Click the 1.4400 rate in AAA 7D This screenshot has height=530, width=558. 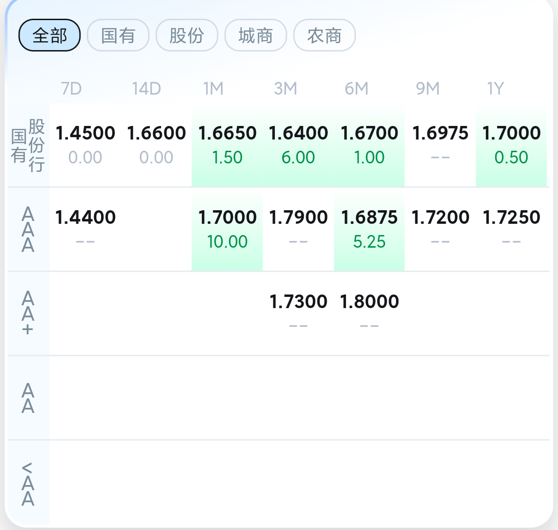[85, 218]
